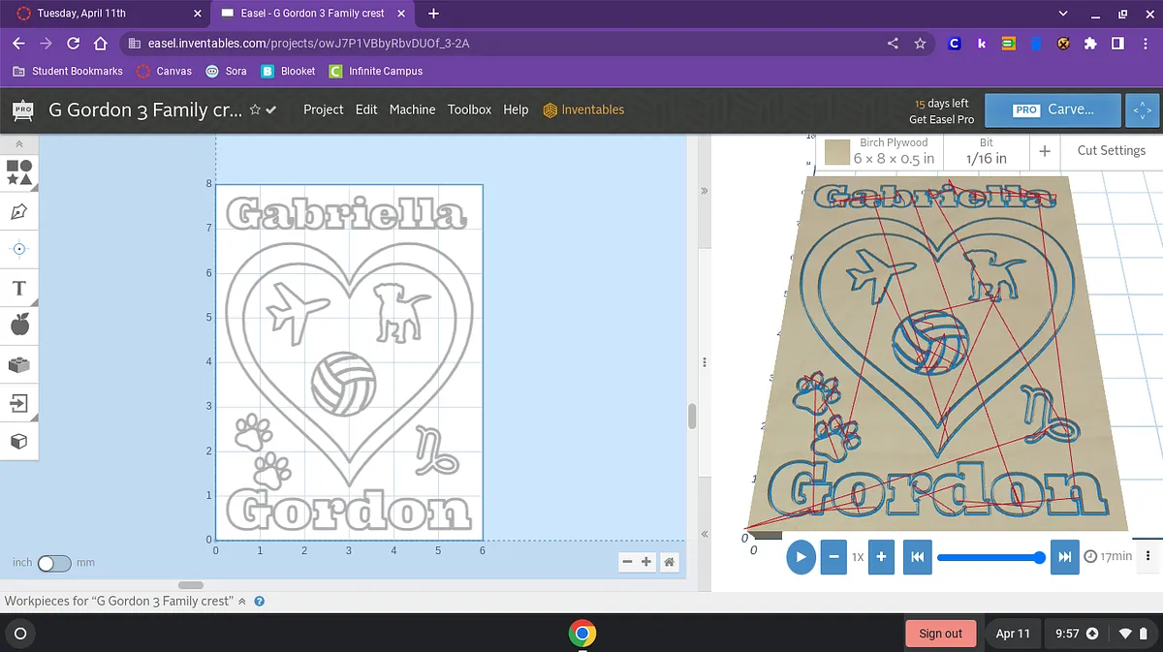The width and height of the screenshot is (1163, 652).
Task: Open the icon library apple button
Action: (x=19, y=326)
